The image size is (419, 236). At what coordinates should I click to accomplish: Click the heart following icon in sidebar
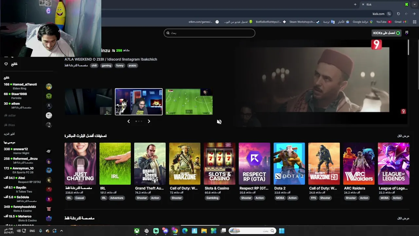pyautogui.click(x=6, y=64)
